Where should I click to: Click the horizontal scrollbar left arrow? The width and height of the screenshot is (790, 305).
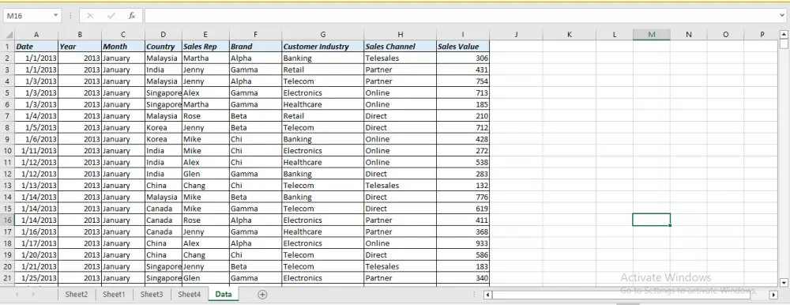487,295
